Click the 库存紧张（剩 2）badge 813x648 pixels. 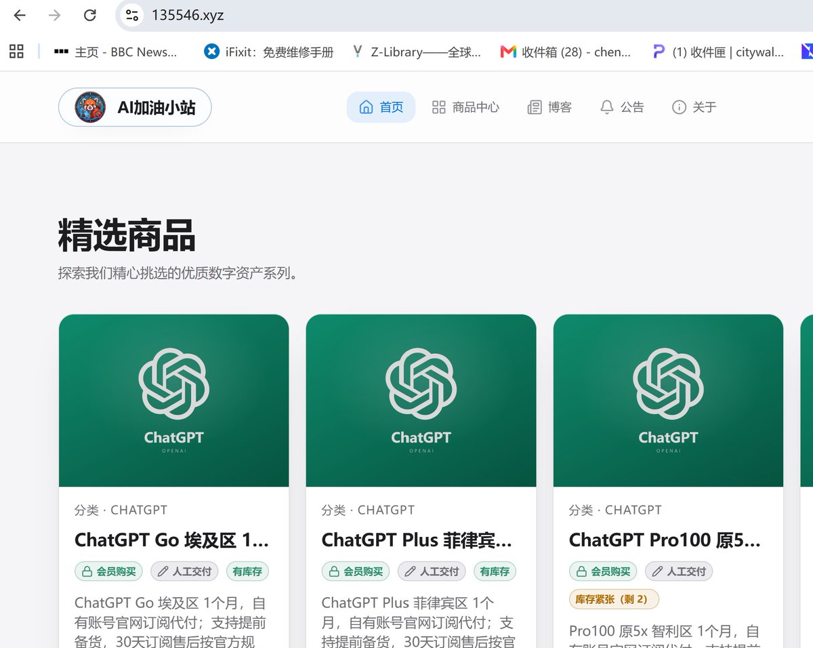pyautogui.click(x=614, y=599)
